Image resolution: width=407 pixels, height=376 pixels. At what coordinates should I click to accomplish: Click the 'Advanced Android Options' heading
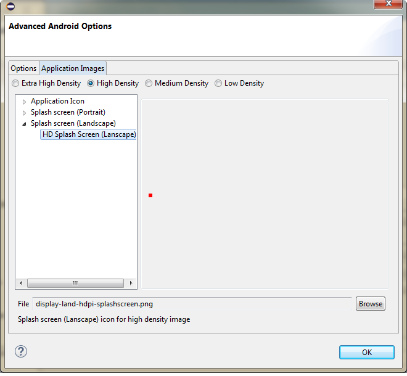60,27
